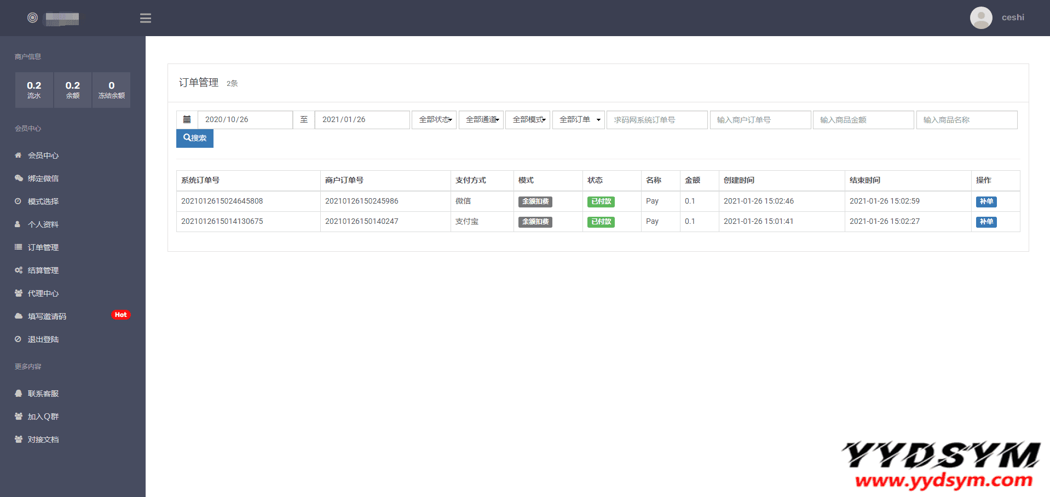Click the group icon for 代理中心

pyautogui.click(x=18, y=293)
